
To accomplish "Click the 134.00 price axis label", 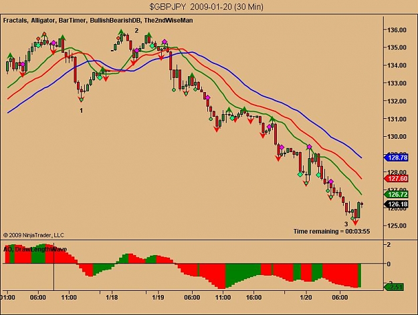I will pos(397,65).
